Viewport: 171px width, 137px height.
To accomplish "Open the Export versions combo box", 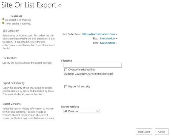I will 81,111.
